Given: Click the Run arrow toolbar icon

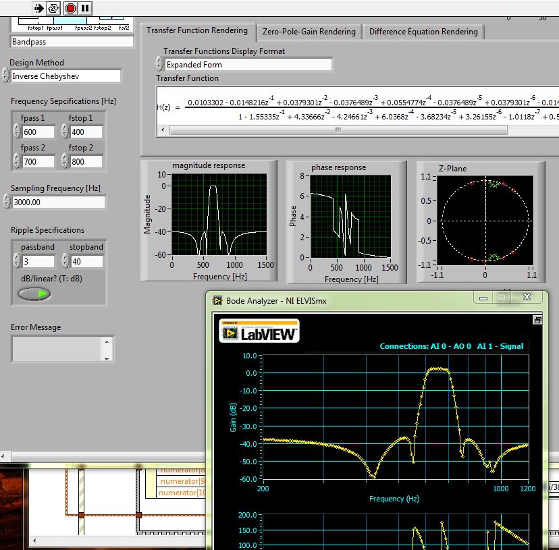Looking at the screenshot, I should [x=38, y=8].
